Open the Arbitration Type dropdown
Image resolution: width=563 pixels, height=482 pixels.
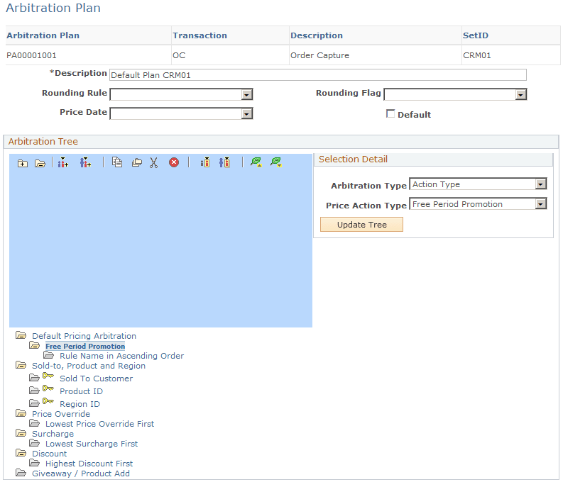(x=478, y=184)
